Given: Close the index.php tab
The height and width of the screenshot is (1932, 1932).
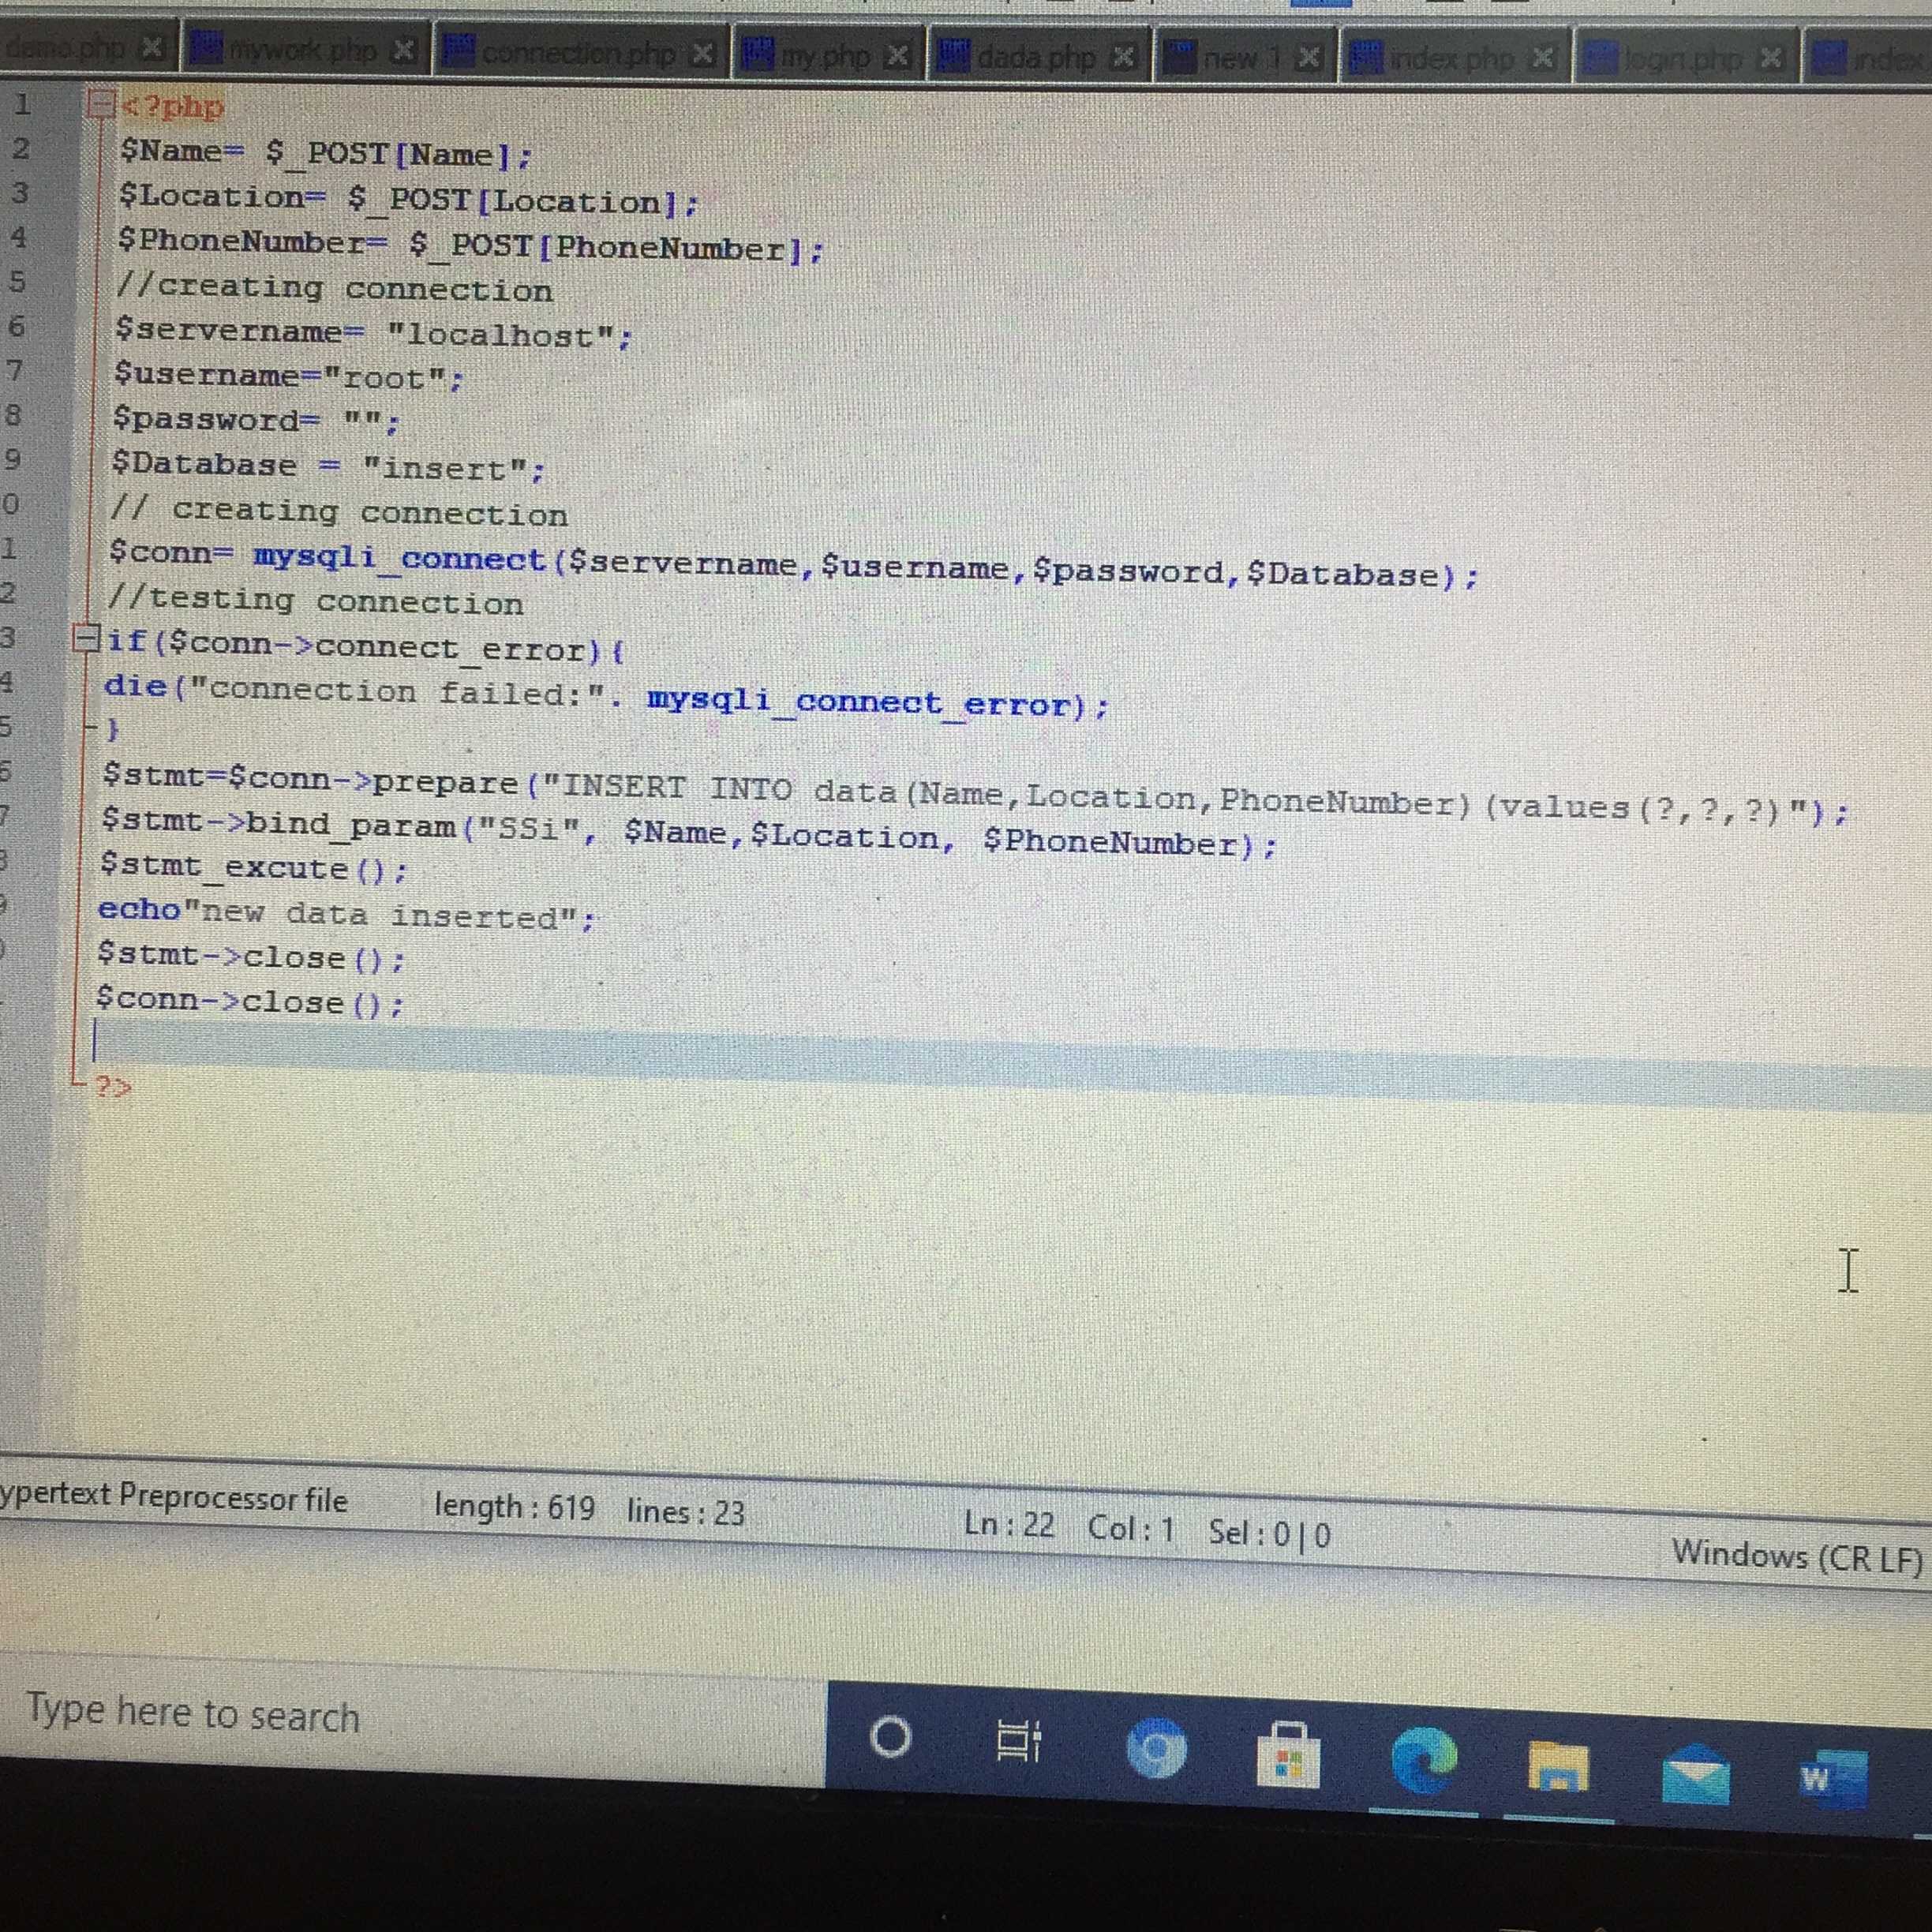Looking at the screenshot, I should pos(1544,58).
